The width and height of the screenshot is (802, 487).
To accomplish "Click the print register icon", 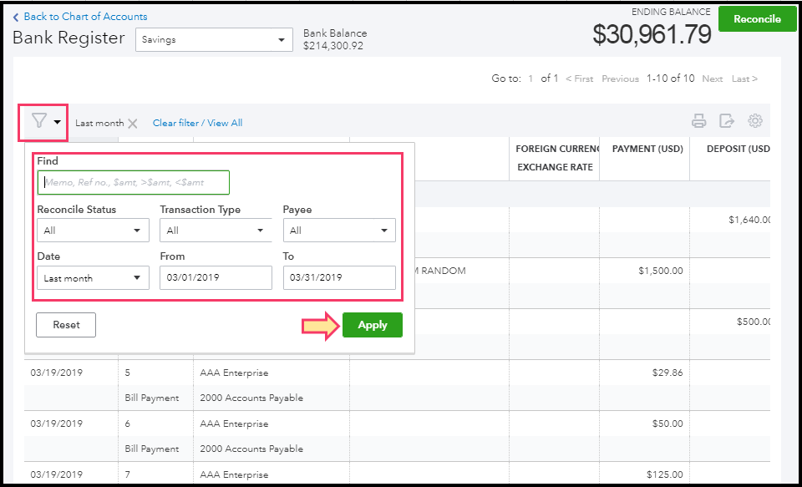I will point(699,121).
